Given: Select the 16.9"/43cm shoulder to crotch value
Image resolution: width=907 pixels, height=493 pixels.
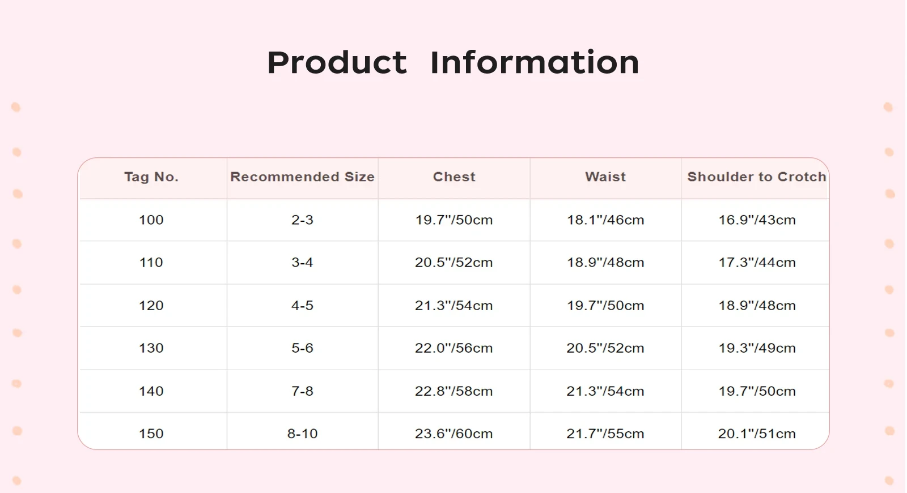Looking at the screenshot, I should tap(757, 220).
